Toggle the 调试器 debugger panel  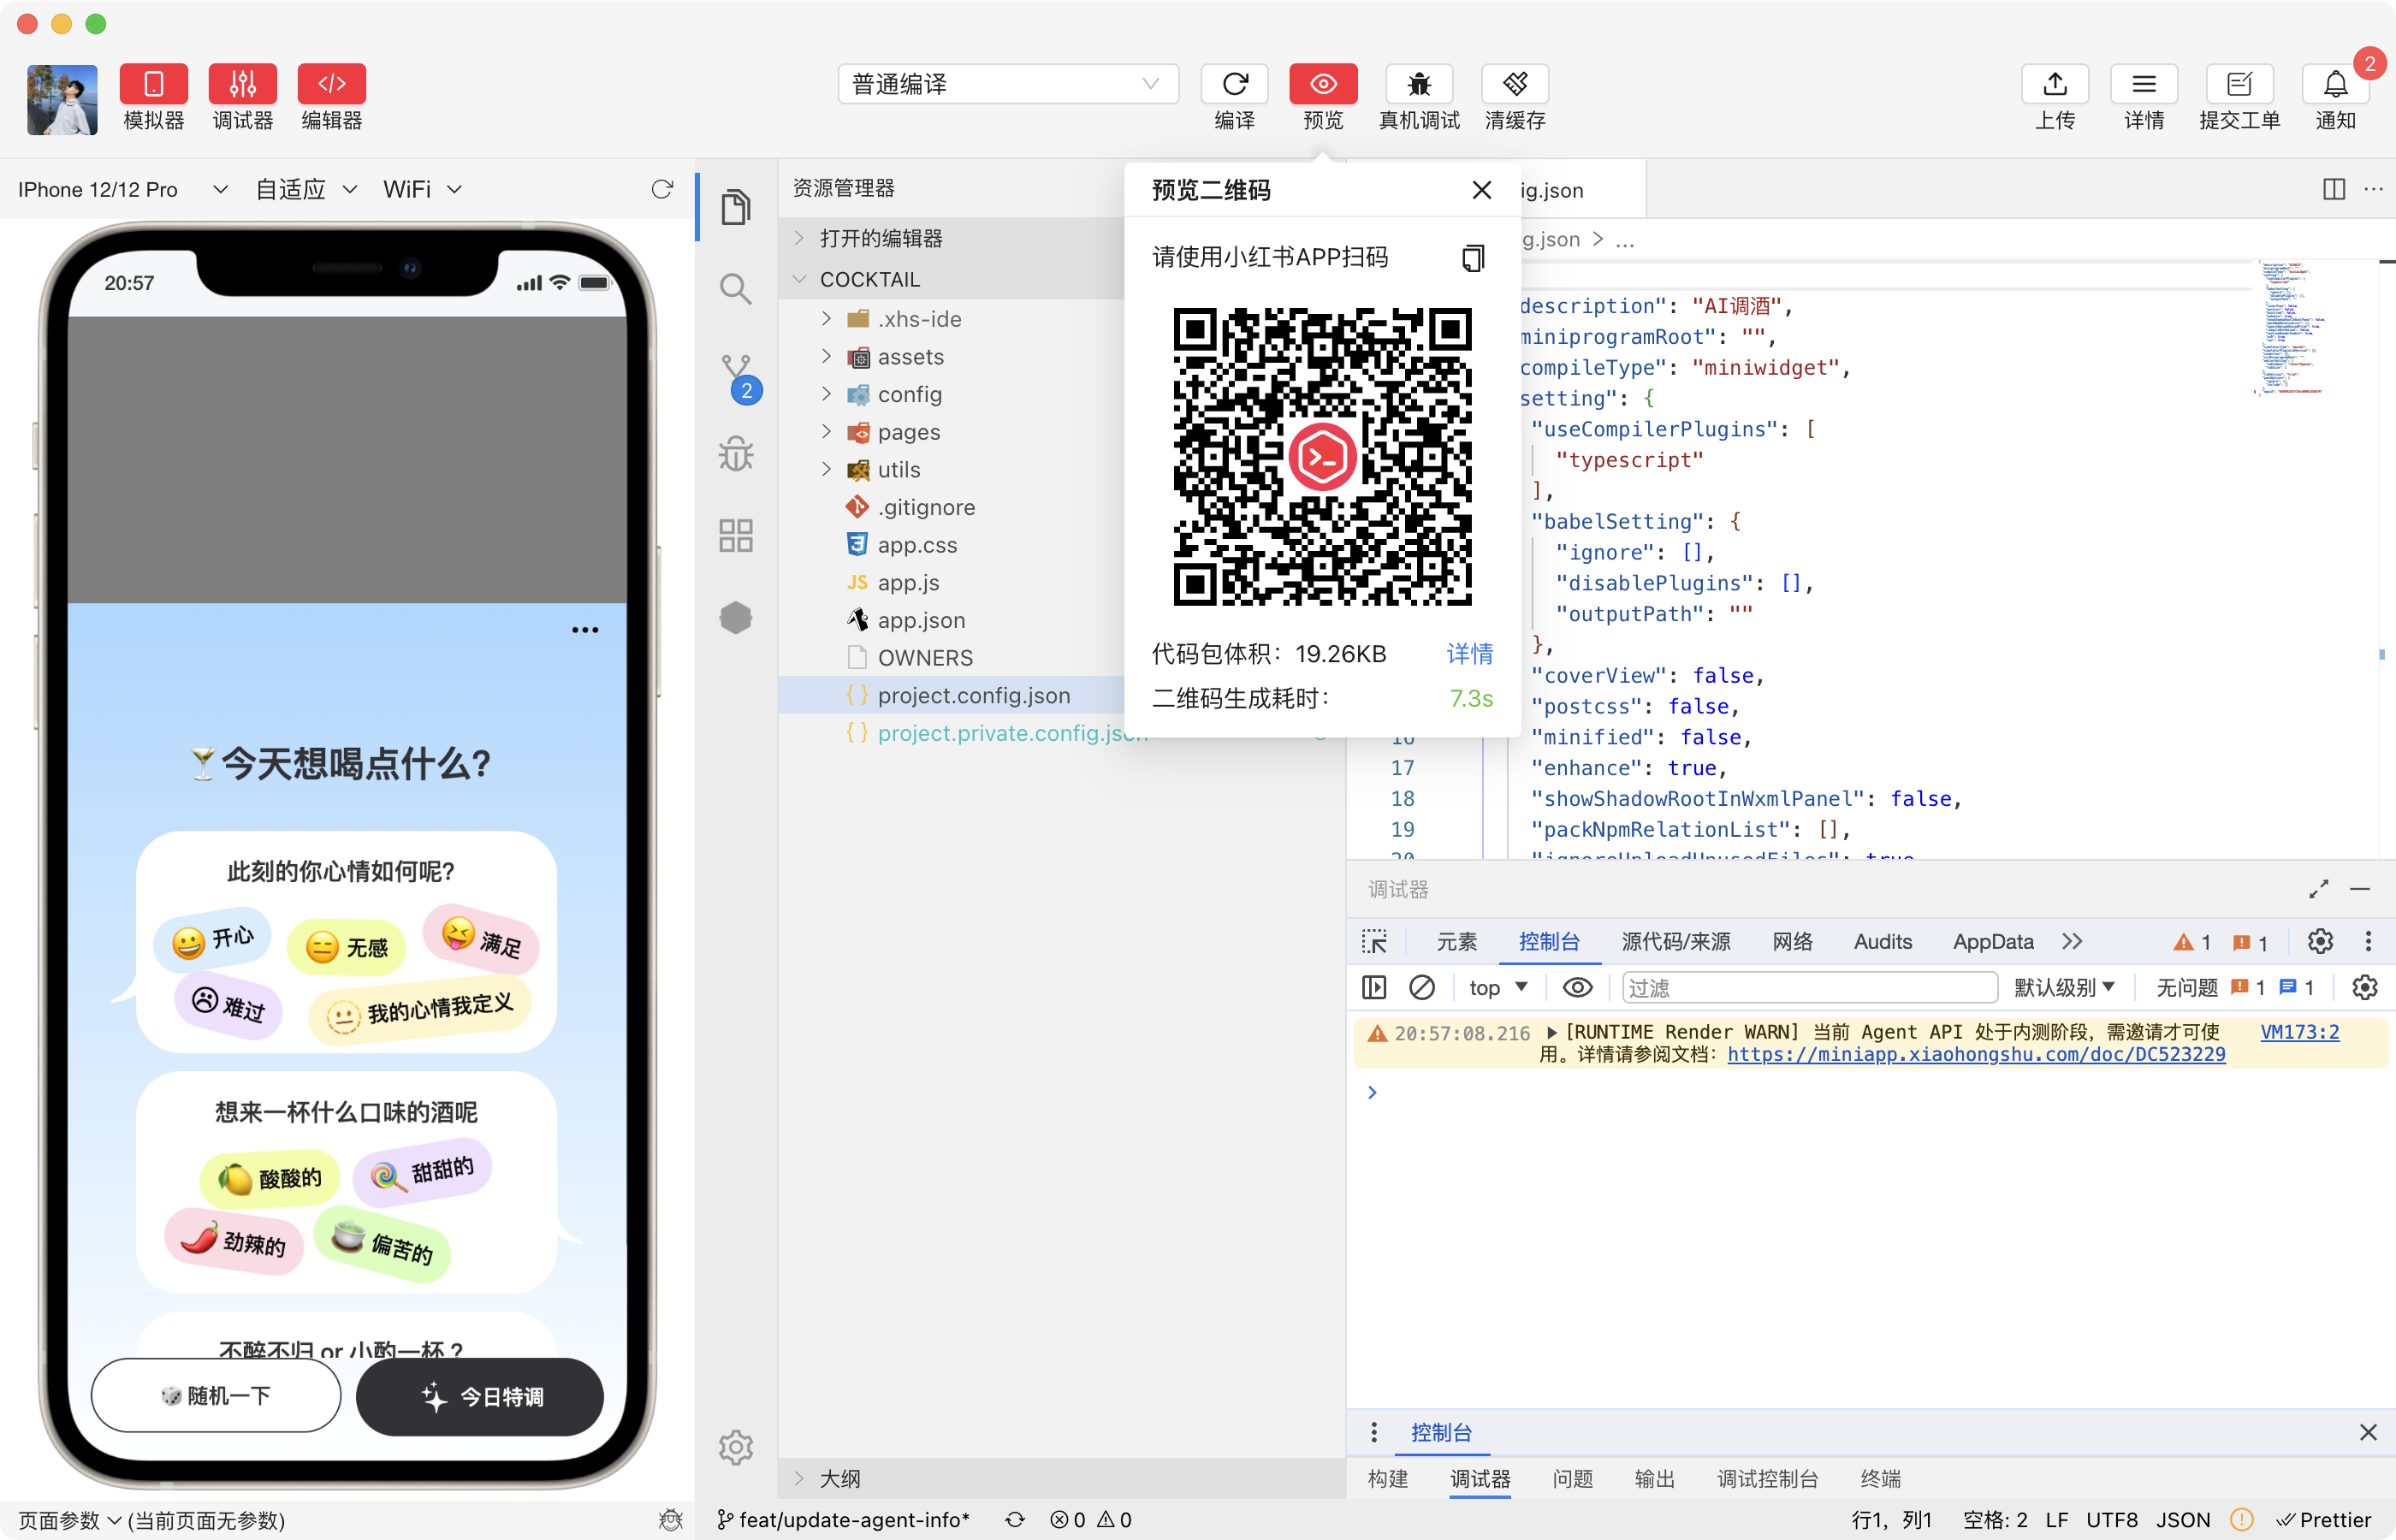[x=242, y=84]
